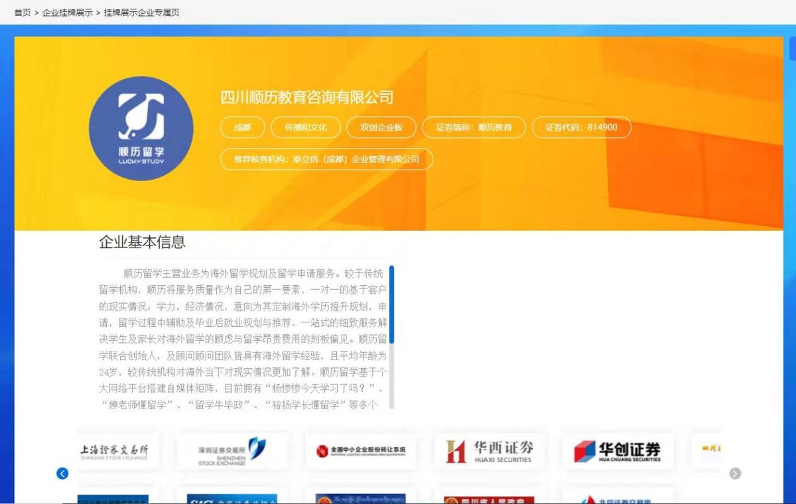Click the 挂牌展示企业专属页 breadcrumb
Screen dimensions: 796x504
point(142,13)
